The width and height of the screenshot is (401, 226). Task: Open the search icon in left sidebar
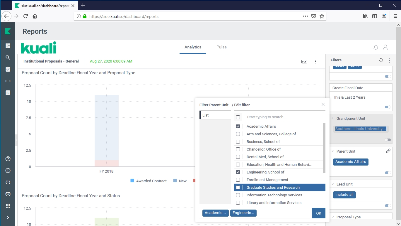click(x=8, y=58)
